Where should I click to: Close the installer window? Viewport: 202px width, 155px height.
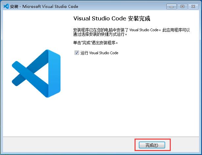tap(193, 7)
